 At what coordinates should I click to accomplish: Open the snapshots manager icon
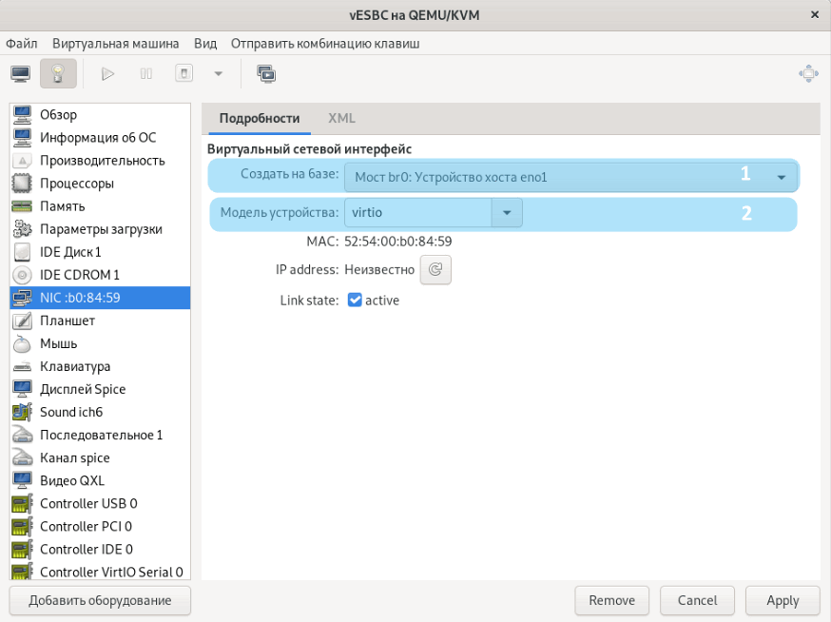(266, 73)
